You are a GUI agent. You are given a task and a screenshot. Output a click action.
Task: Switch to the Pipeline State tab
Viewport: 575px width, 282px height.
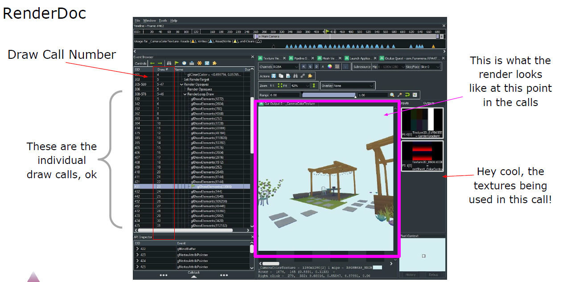302,58
